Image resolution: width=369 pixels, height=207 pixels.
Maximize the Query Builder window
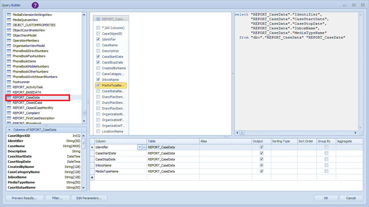coord(354,5)
